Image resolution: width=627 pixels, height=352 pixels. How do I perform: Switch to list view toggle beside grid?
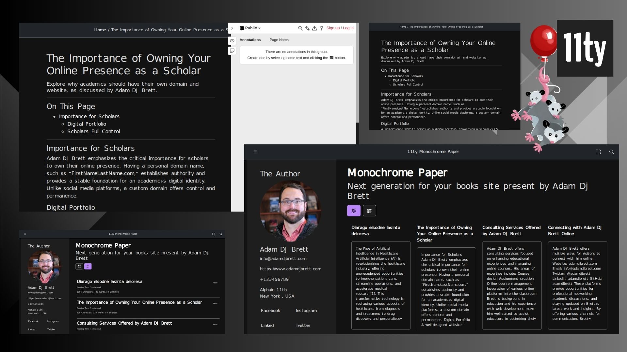(x=369, y=211)
